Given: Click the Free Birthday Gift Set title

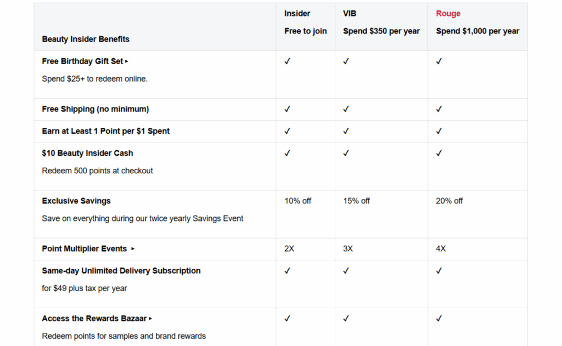Looking at the screenshot, I should coord(82,61).
